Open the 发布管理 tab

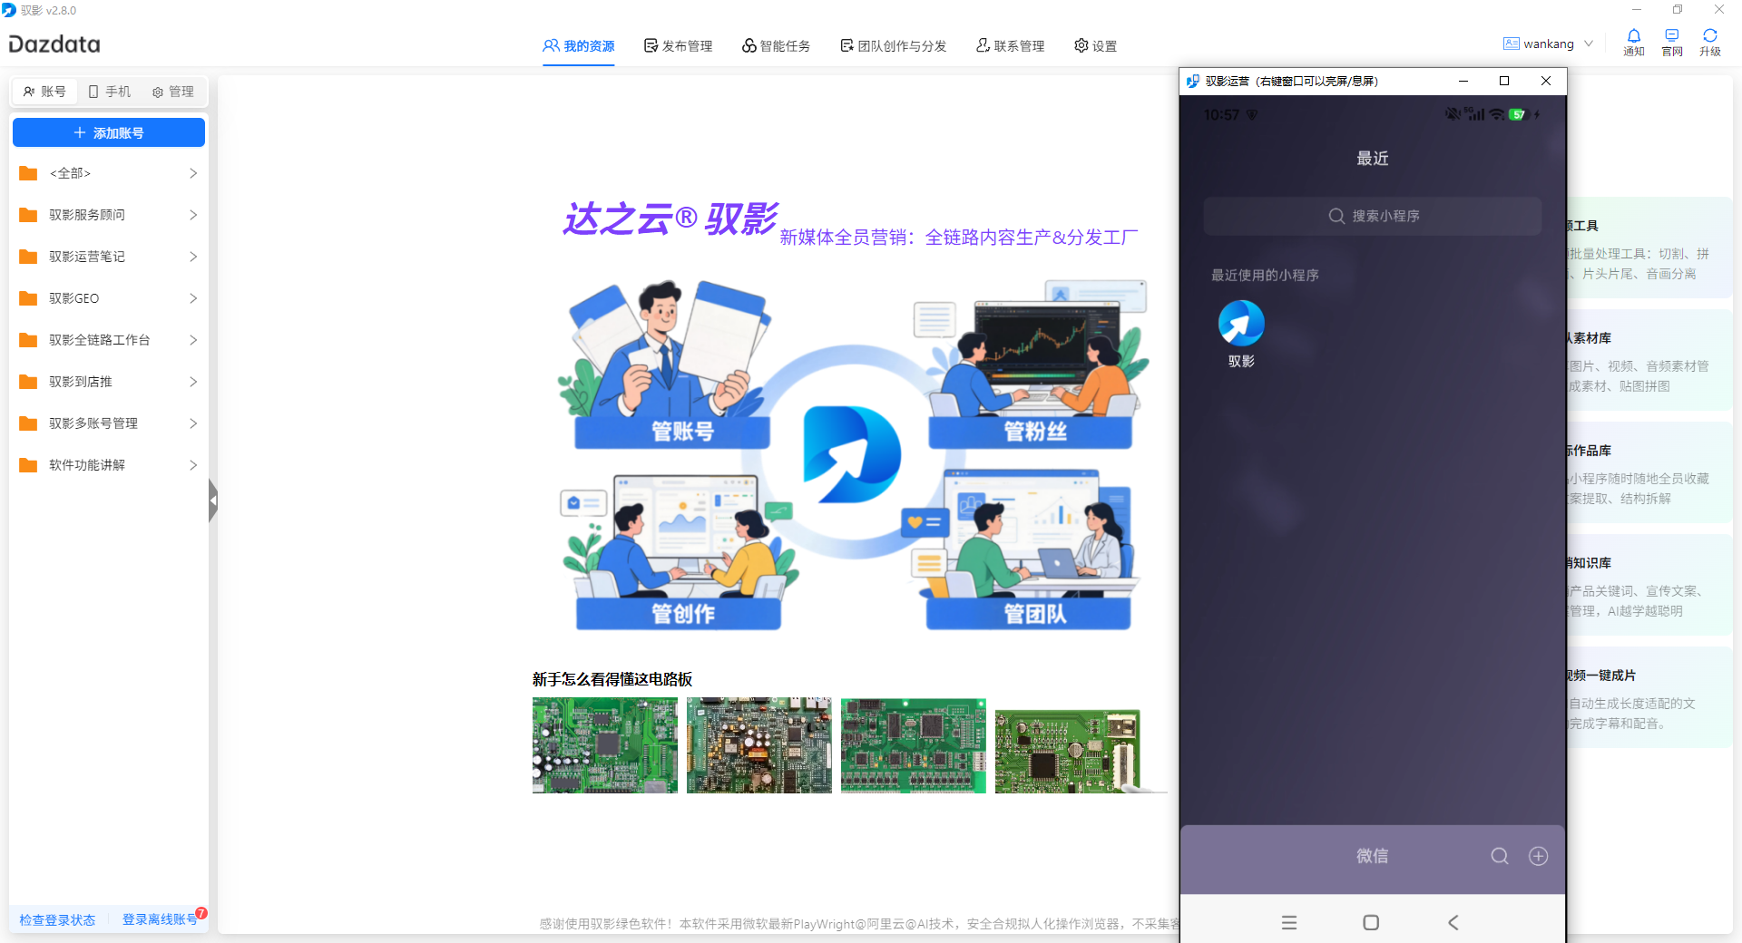pyautogui.click(x=678, y=45)
